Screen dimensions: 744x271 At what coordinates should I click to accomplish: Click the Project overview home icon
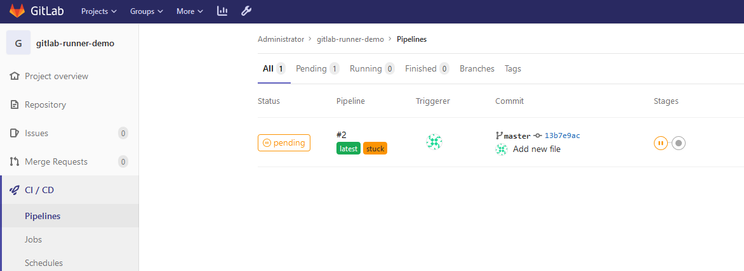[15, 76]
